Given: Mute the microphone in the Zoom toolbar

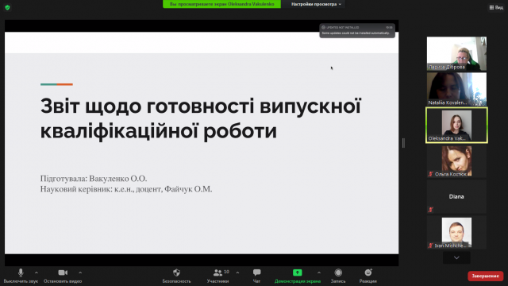Looking at the screenshot, I should pyautogui.click(x=21, y=272).
